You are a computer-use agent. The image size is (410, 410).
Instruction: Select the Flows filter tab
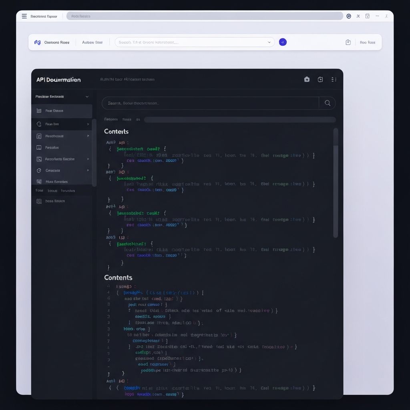[x=127, y=119]
